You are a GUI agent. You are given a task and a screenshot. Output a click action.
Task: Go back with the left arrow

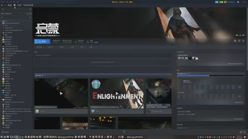(x=2, y=5)
